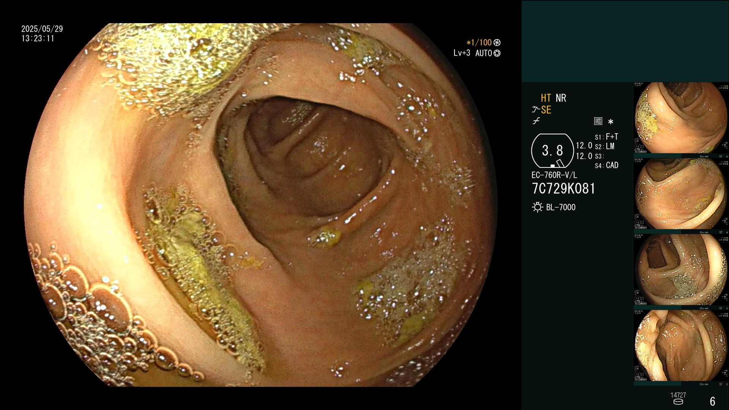Click the scope model EC-760R-V/L
Screen dimensions: 729x410
554,175
